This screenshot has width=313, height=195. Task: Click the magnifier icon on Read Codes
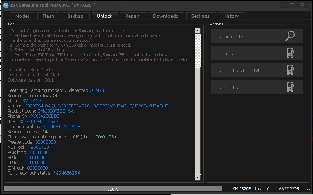pos(290,36)
